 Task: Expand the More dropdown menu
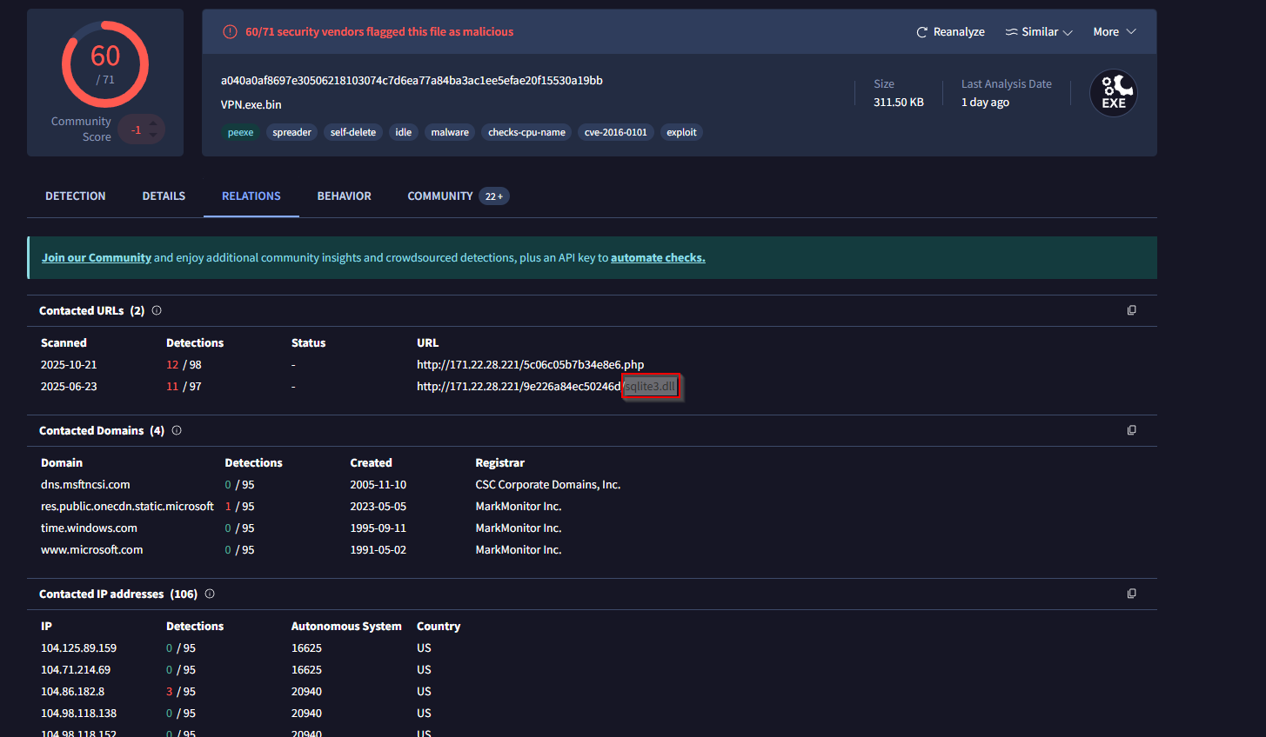pos(1114,32)
